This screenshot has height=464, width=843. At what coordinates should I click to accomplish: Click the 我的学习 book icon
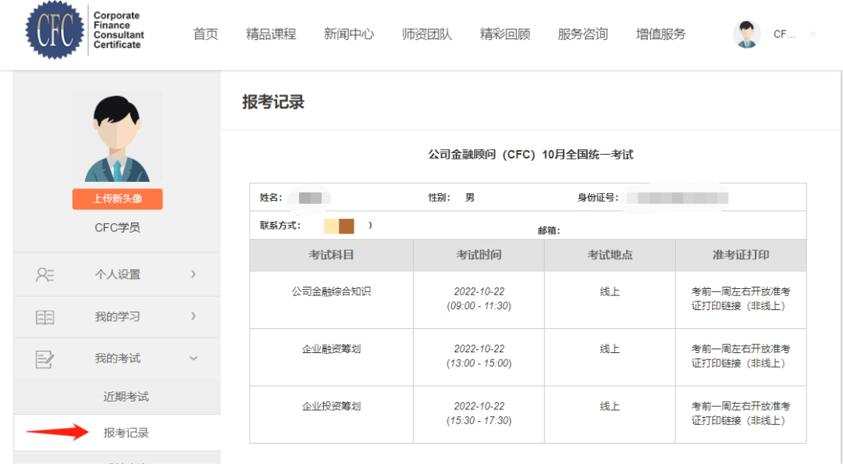tap(44, 317)
